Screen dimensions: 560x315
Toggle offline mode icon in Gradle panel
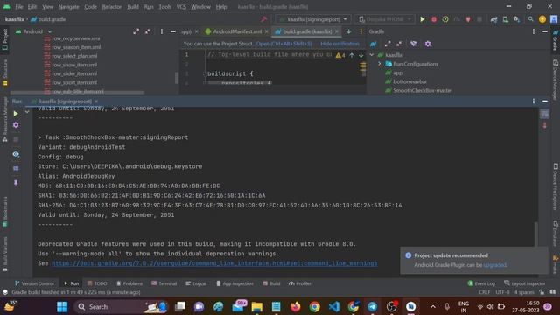(x=414, y=44)
